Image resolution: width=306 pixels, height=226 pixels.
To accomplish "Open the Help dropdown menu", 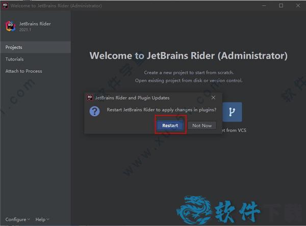I will (42, 219).
